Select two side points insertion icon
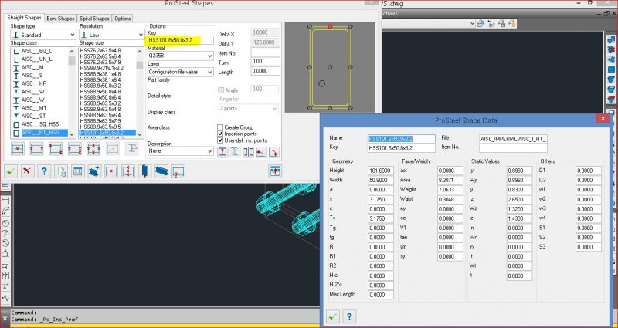This screenshot has height=328, width=618. click(x=36, y=149)
